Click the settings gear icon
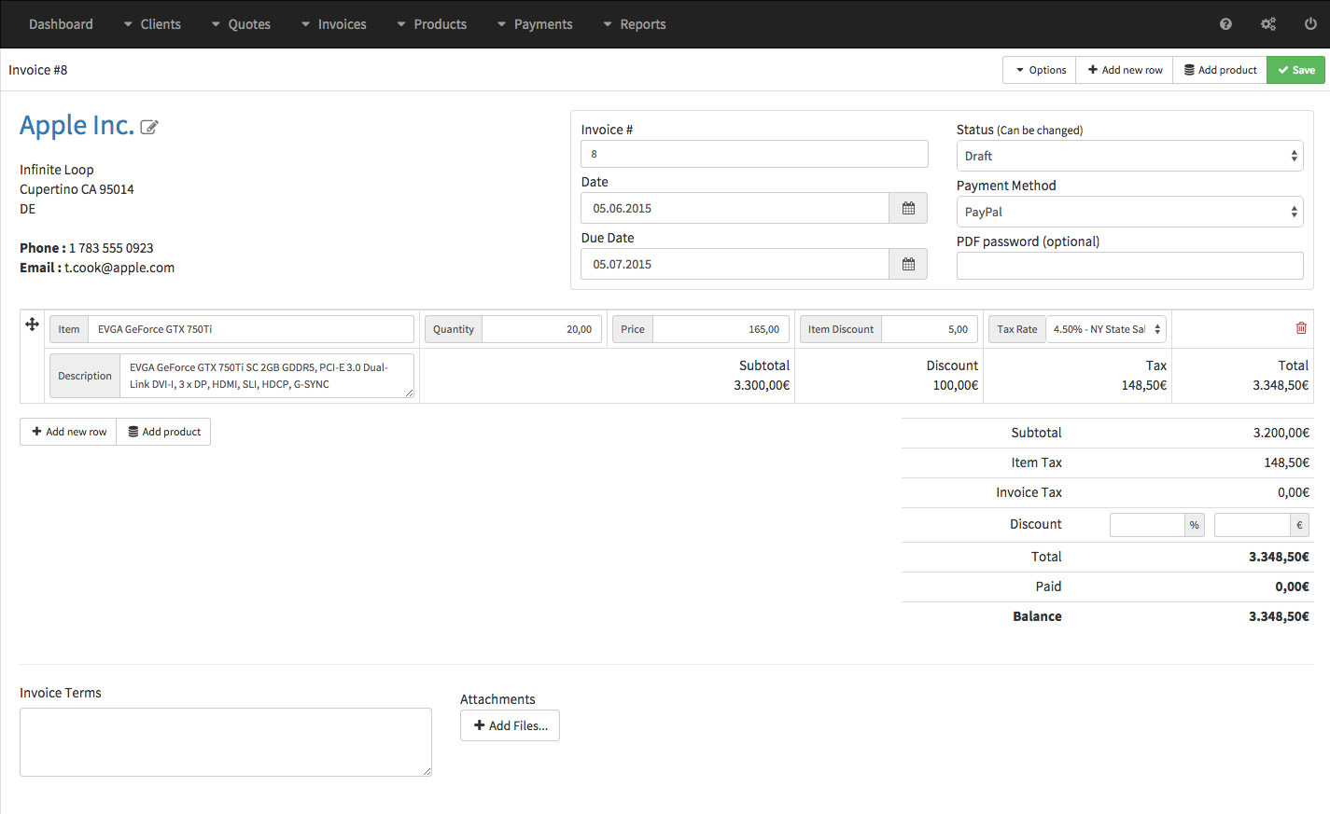This screenshot has width=1330, height=814. coord(1268,23)
